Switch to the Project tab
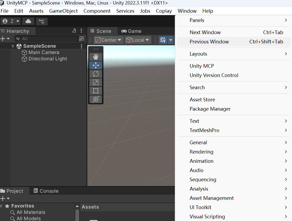 15,191
